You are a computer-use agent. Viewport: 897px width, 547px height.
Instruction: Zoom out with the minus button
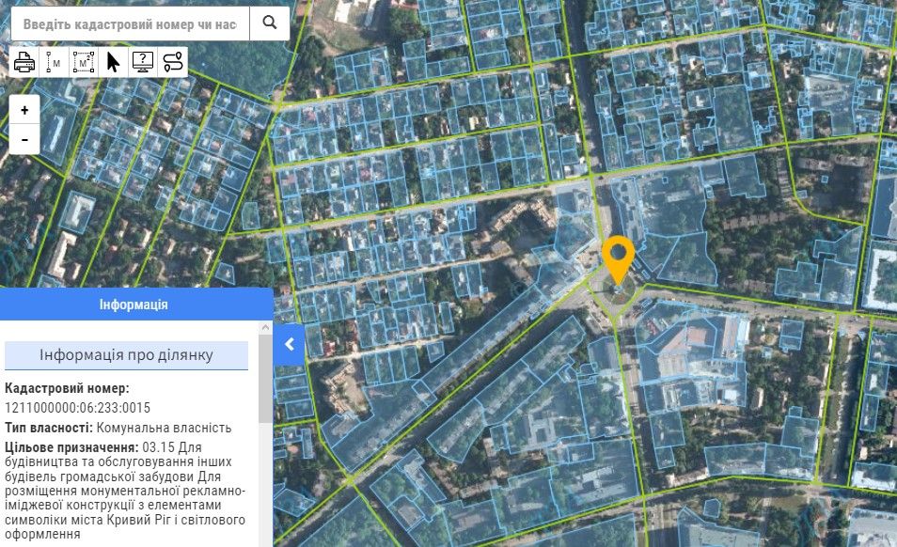tap(24, 139)
